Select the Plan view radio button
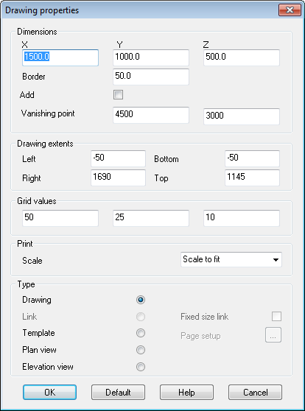Screen dimensions: 305x411 (x=141, y=350)
